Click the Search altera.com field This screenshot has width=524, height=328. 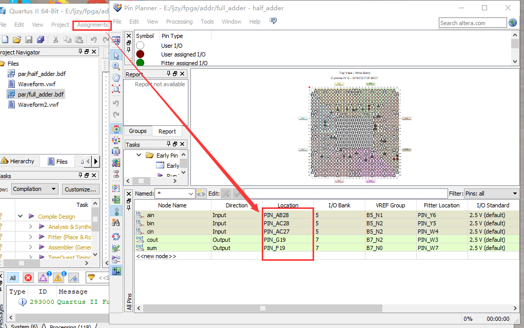pos(473,23)
